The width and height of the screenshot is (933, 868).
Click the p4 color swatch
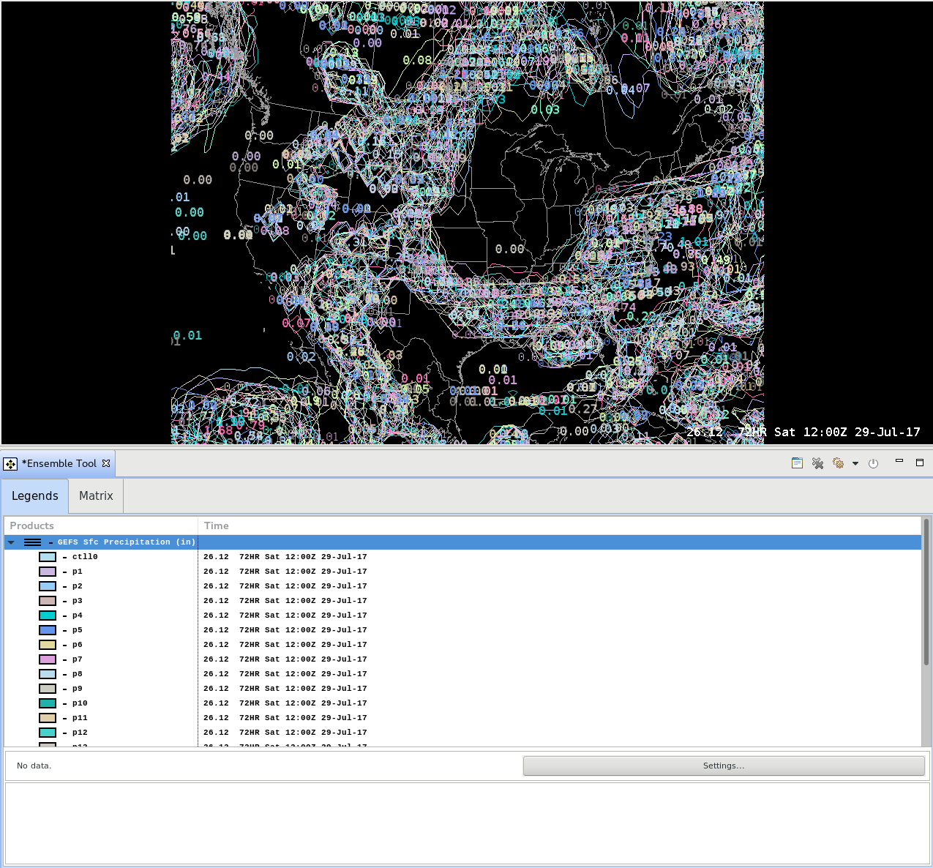[48, 616]
